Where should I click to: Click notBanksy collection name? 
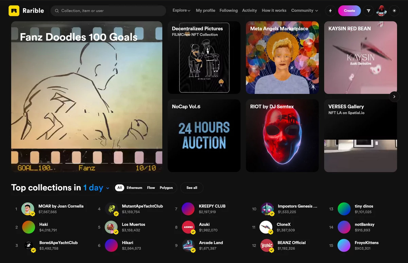364,225
